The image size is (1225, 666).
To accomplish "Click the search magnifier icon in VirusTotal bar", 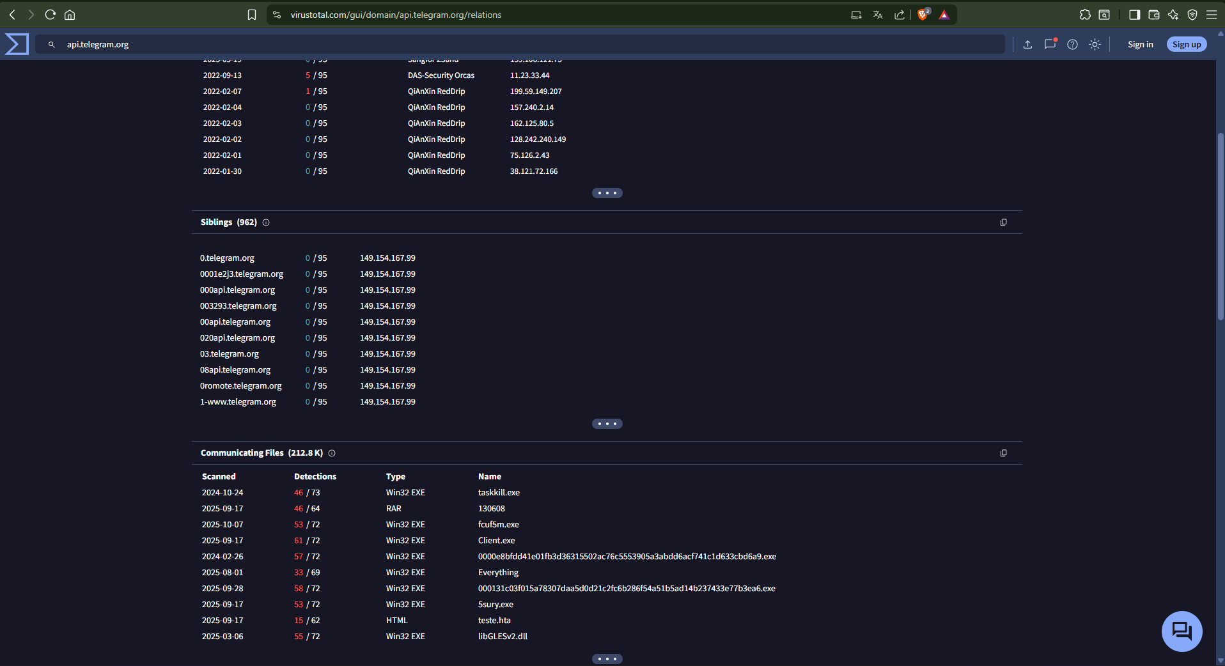I will [x=52, y=45].
